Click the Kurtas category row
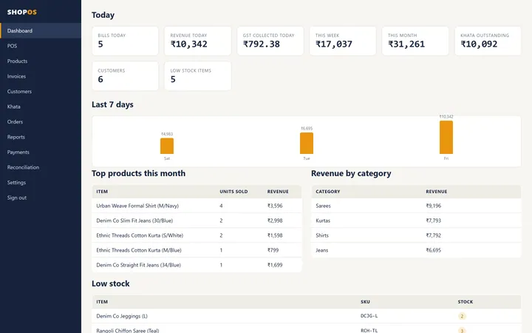This screenshot has width=532, height=333. coord(416,221)
